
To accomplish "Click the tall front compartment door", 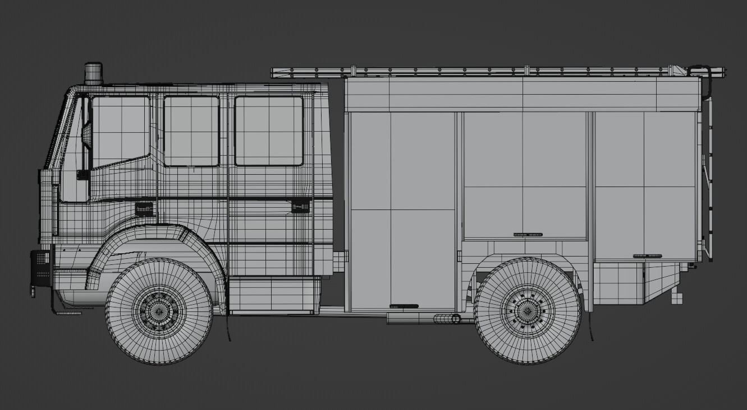I will point(402,211).
